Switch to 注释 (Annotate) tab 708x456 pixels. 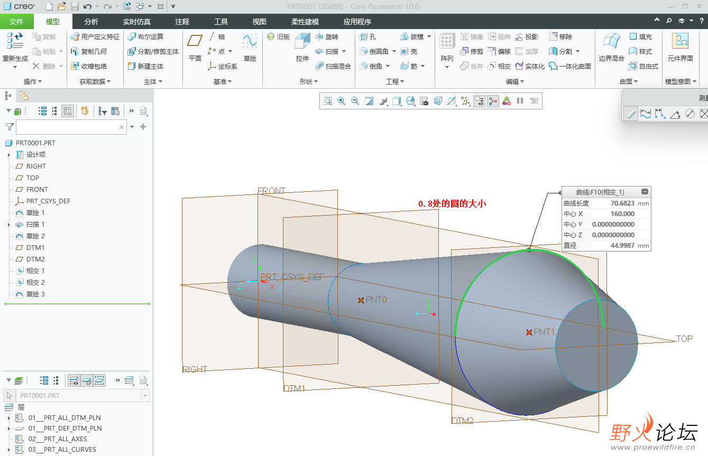pyautogui.click(x=182, y=22)
